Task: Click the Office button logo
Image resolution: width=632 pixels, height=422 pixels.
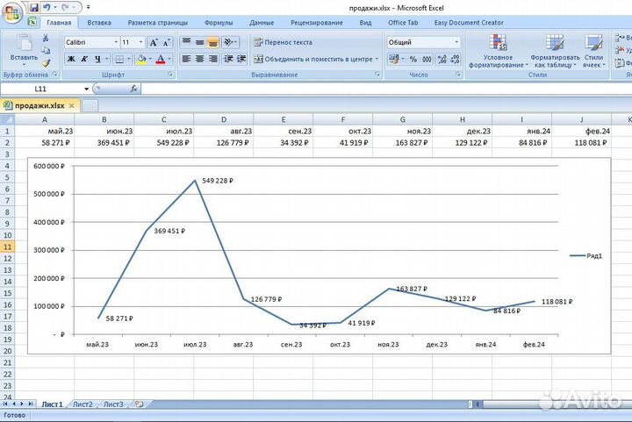Action: point(11,10)
